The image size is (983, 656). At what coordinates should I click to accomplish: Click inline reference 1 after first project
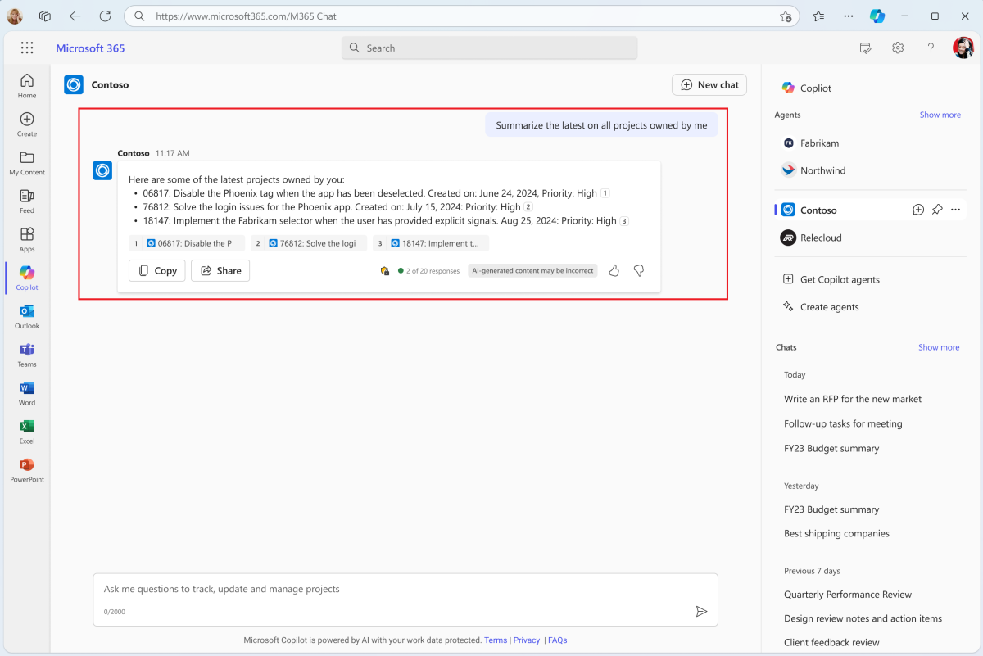click(605, 193)
